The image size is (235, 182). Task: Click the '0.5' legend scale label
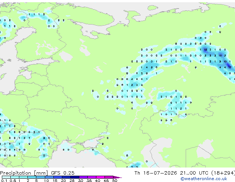pos(13,181)
